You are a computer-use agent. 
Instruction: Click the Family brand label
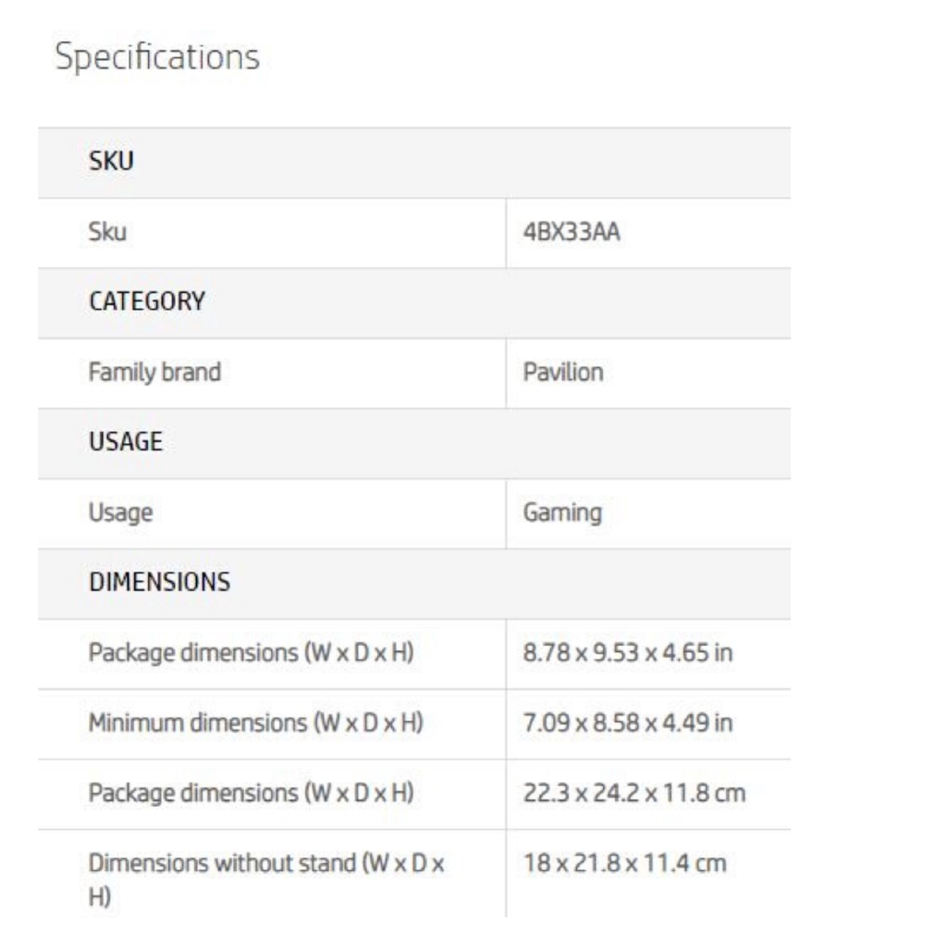154,372
